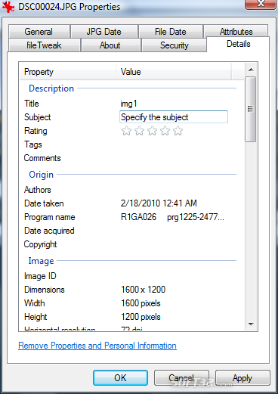This screenshot has width=278, height=394.
Task: Click the Description group heading
Action: pos(51,88)
